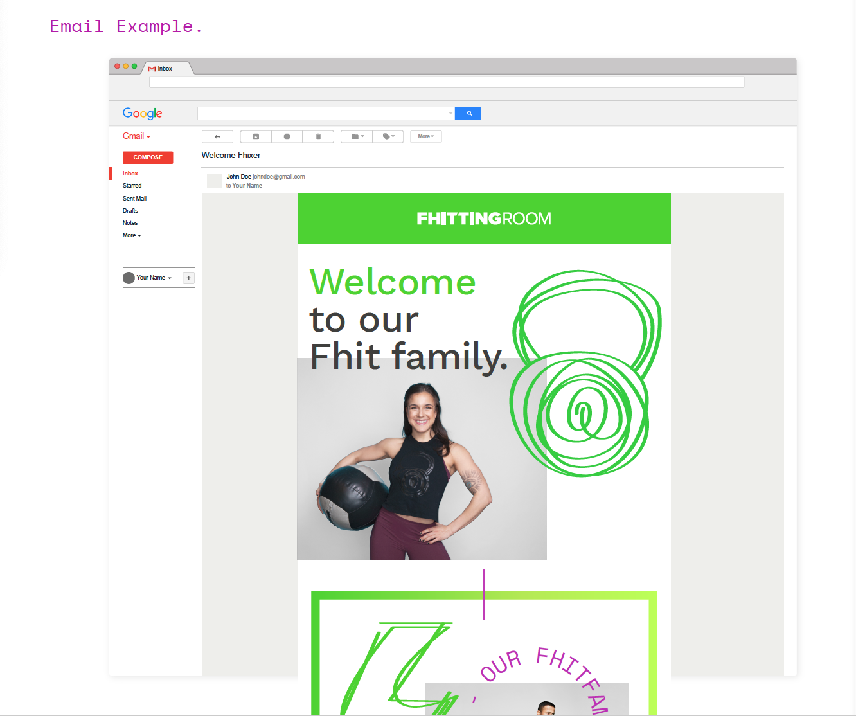
Task: Report spam with the exclamation icon
Action: [x=287, y=136]
